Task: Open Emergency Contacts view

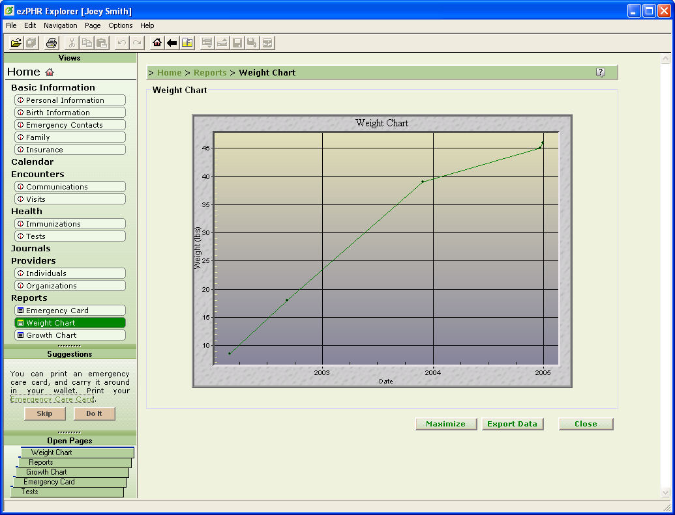Action: point(70,125)
